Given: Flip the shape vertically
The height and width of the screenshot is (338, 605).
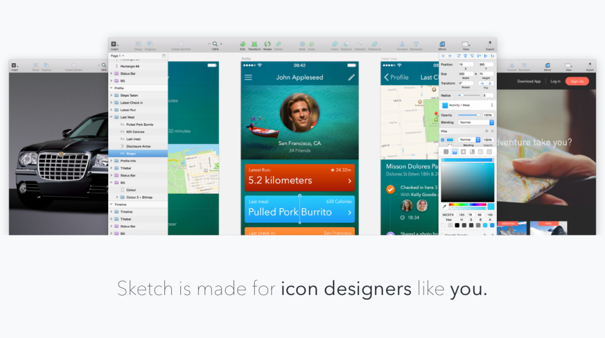Looking at the screenshot, I should pos(490,83).
